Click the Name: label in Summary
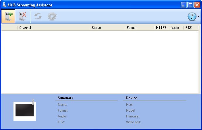Image resolution: width=202 pixels, height=130 pixels. 62,105
